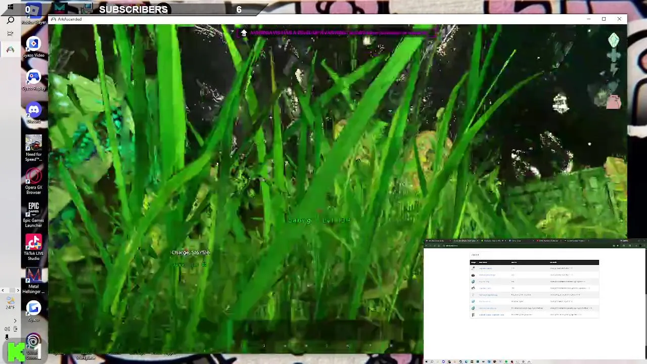The image size is (647, 364).
Task: Open the Metal Hellsinger desktop shortcut
Action: (33, 281)
